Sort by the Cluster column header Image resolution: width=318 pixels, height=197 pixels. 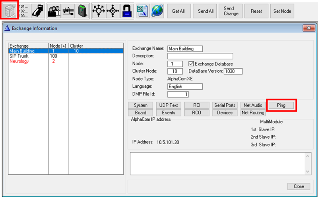(96, 46)
